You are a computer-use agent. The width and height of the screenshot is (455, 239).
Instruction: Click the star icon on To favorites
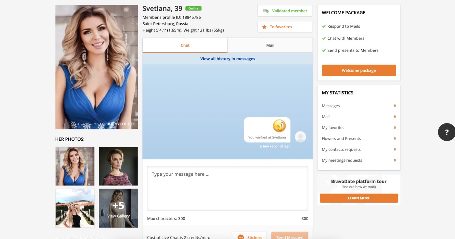[x=264, y=27]
